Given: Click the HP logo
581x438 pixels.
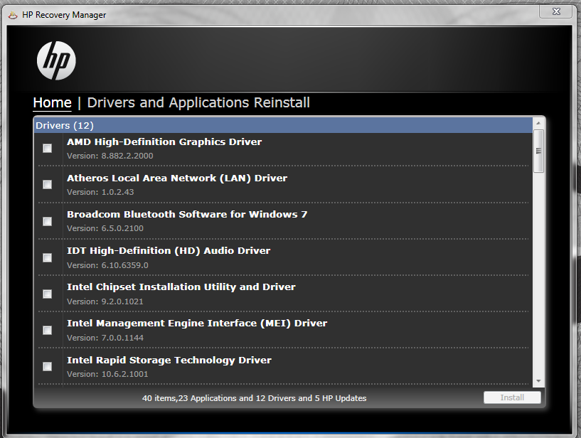Looking at the screenshot, I should point(56,60).
